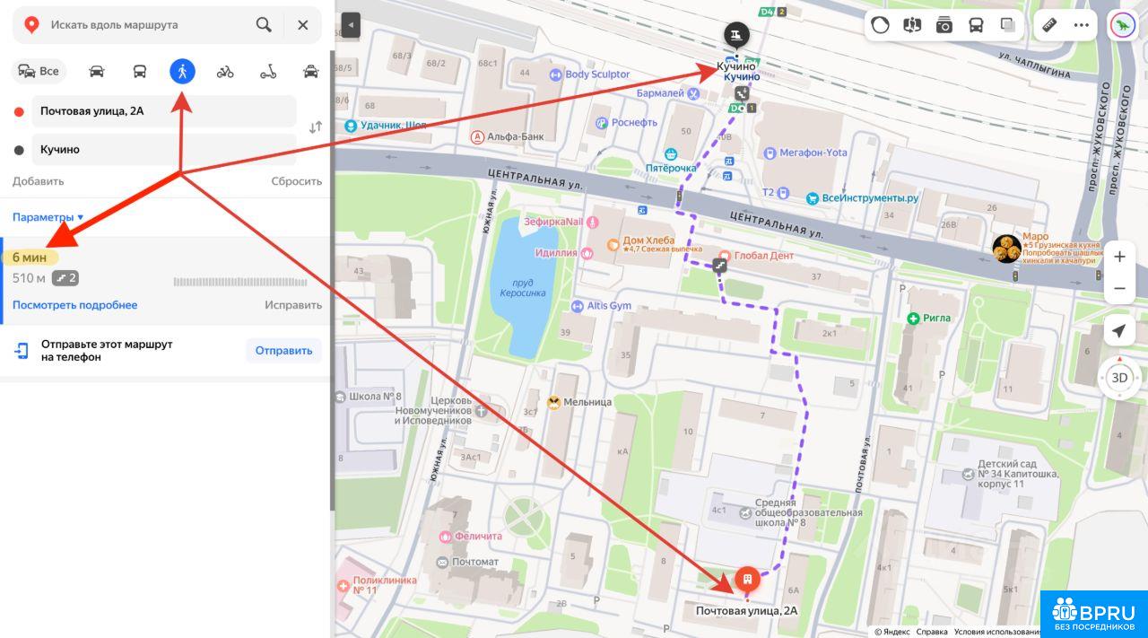Click the Отправить button
Image resolution: width=1148 pixels, height=638 pixels.
(283, 351)
